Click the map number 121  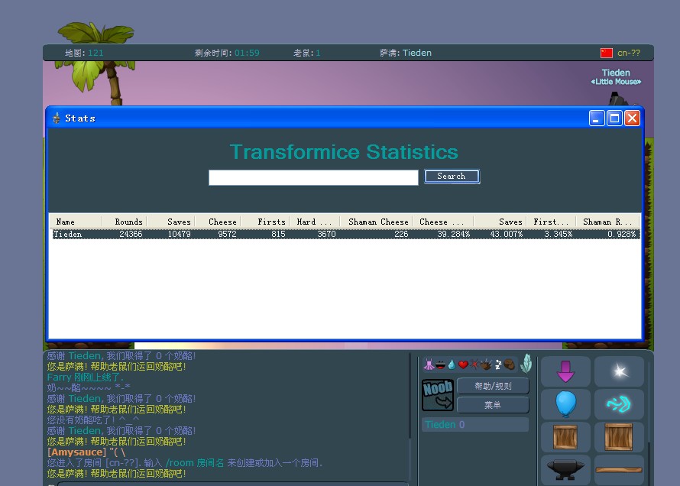[x=96, y=53]
